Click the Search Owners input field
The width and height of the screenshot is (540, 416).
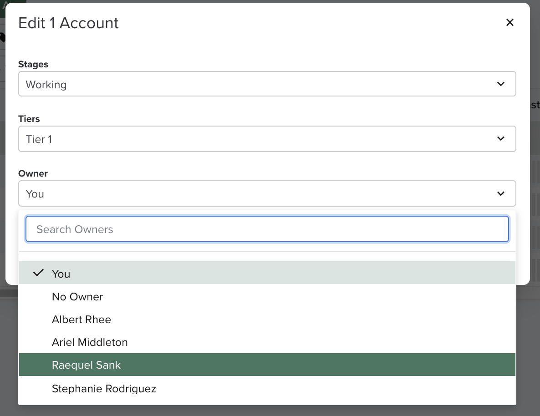pos(267,229)
